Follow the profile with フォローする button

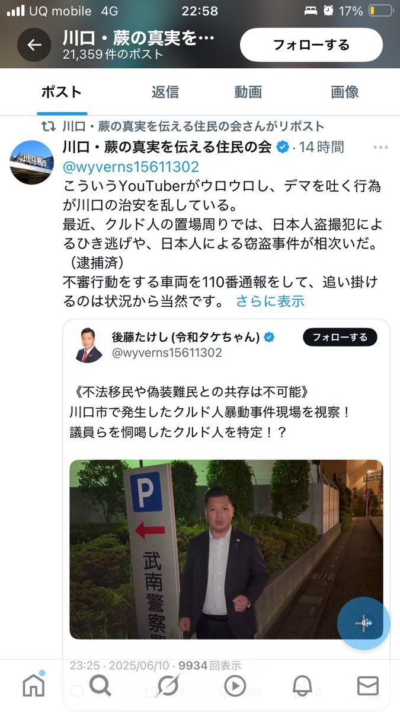click(x=311, y=45)
